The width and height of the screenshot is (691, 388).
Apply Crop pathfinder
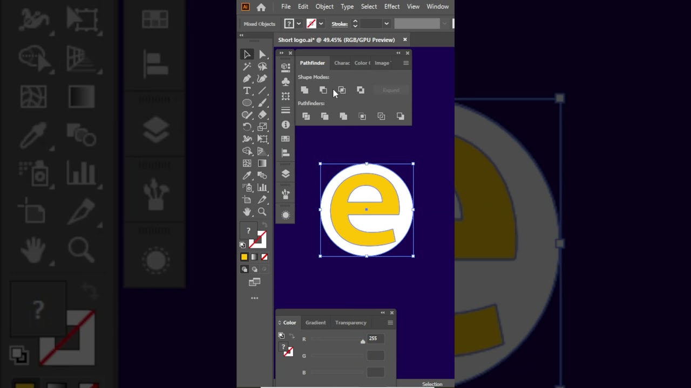pyautogui.click(x=362, y=116)
